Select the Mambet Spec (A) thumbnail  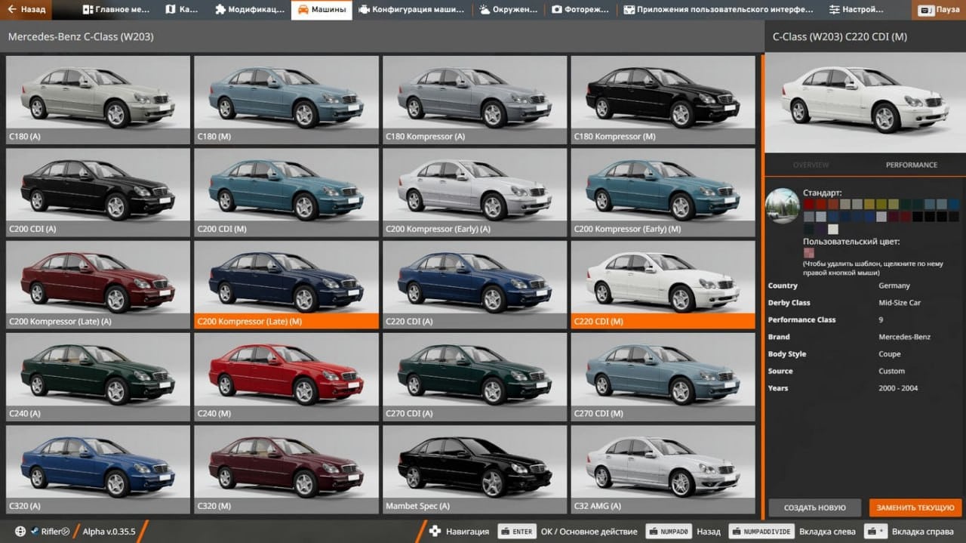tap(475, 469)
